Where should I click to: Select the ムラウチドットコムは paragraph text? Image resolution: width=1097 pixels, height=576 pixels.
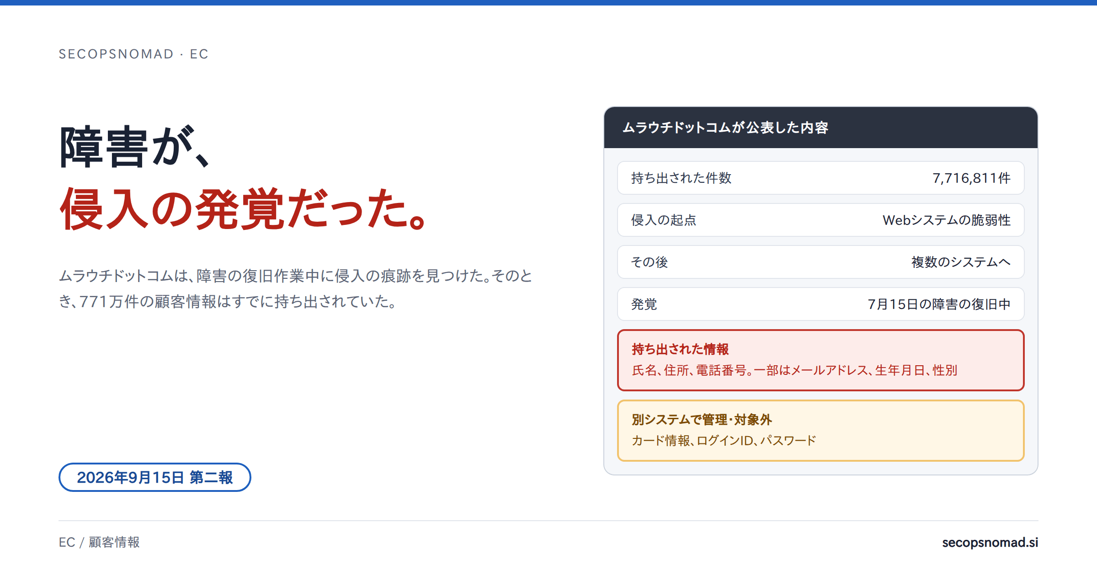(x=296, y=288)
